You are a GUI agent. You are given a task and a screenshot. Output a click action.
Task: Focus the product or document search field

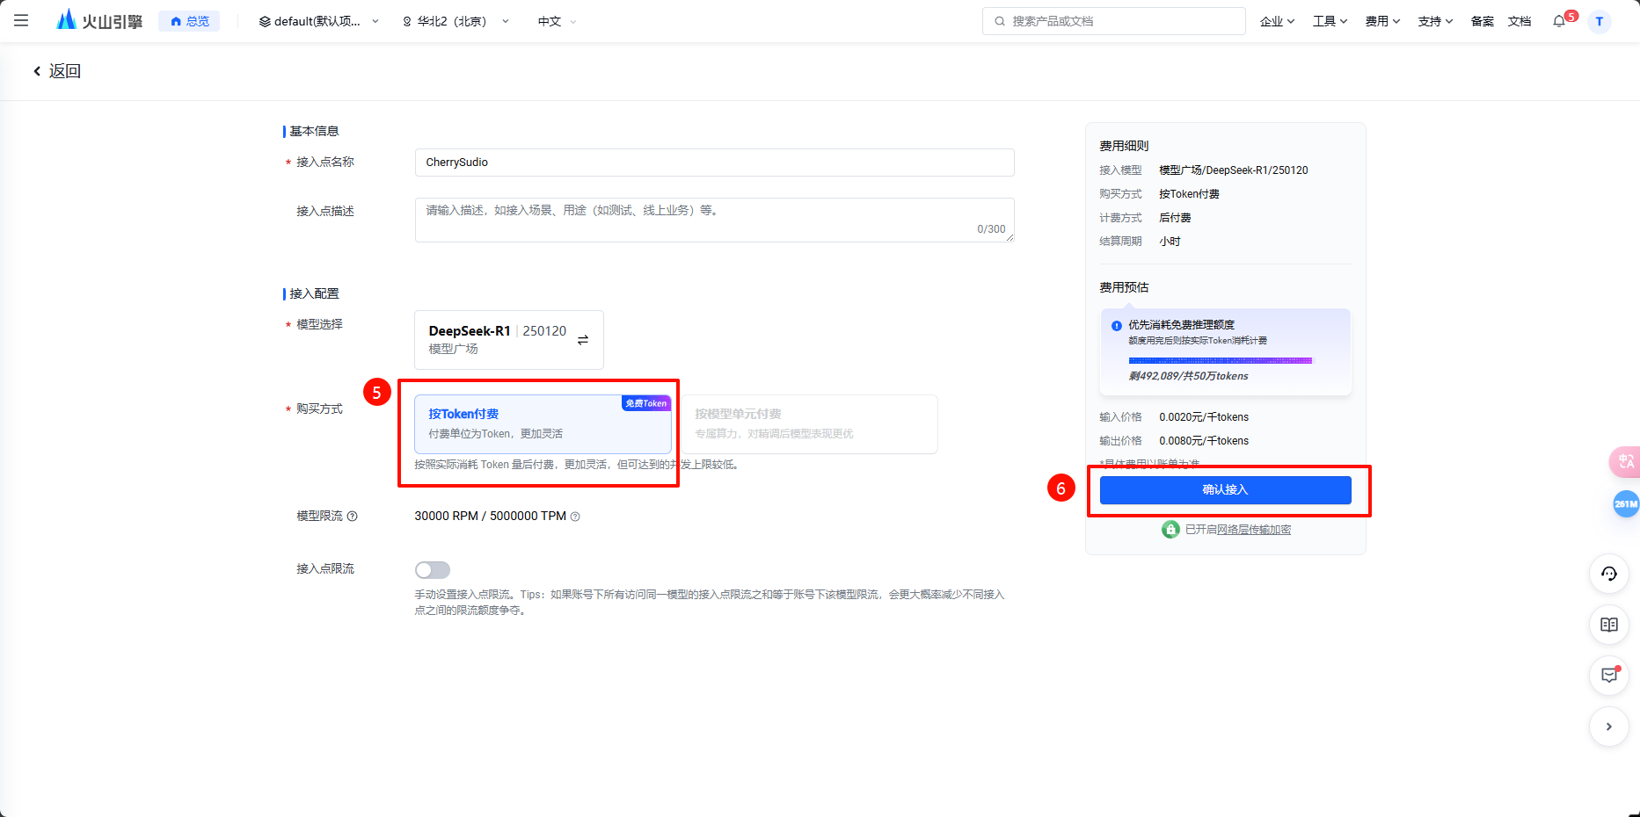click(x=1113, y=21)
